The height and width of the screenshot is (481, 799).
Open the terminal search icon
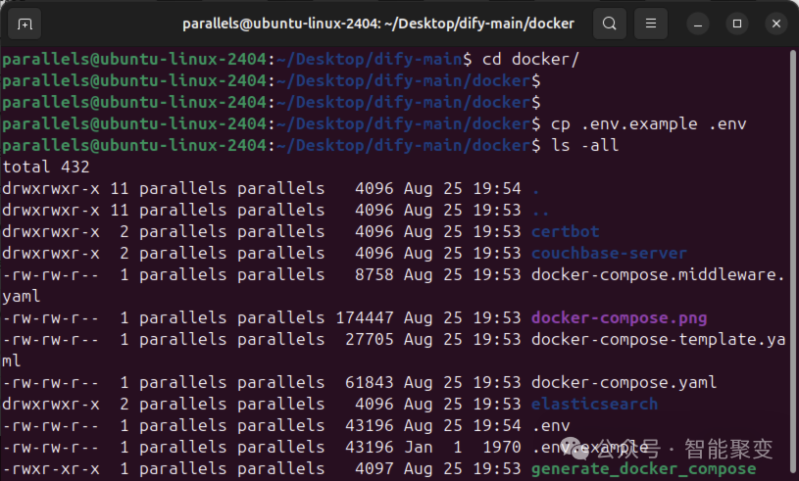coord(610,24)
